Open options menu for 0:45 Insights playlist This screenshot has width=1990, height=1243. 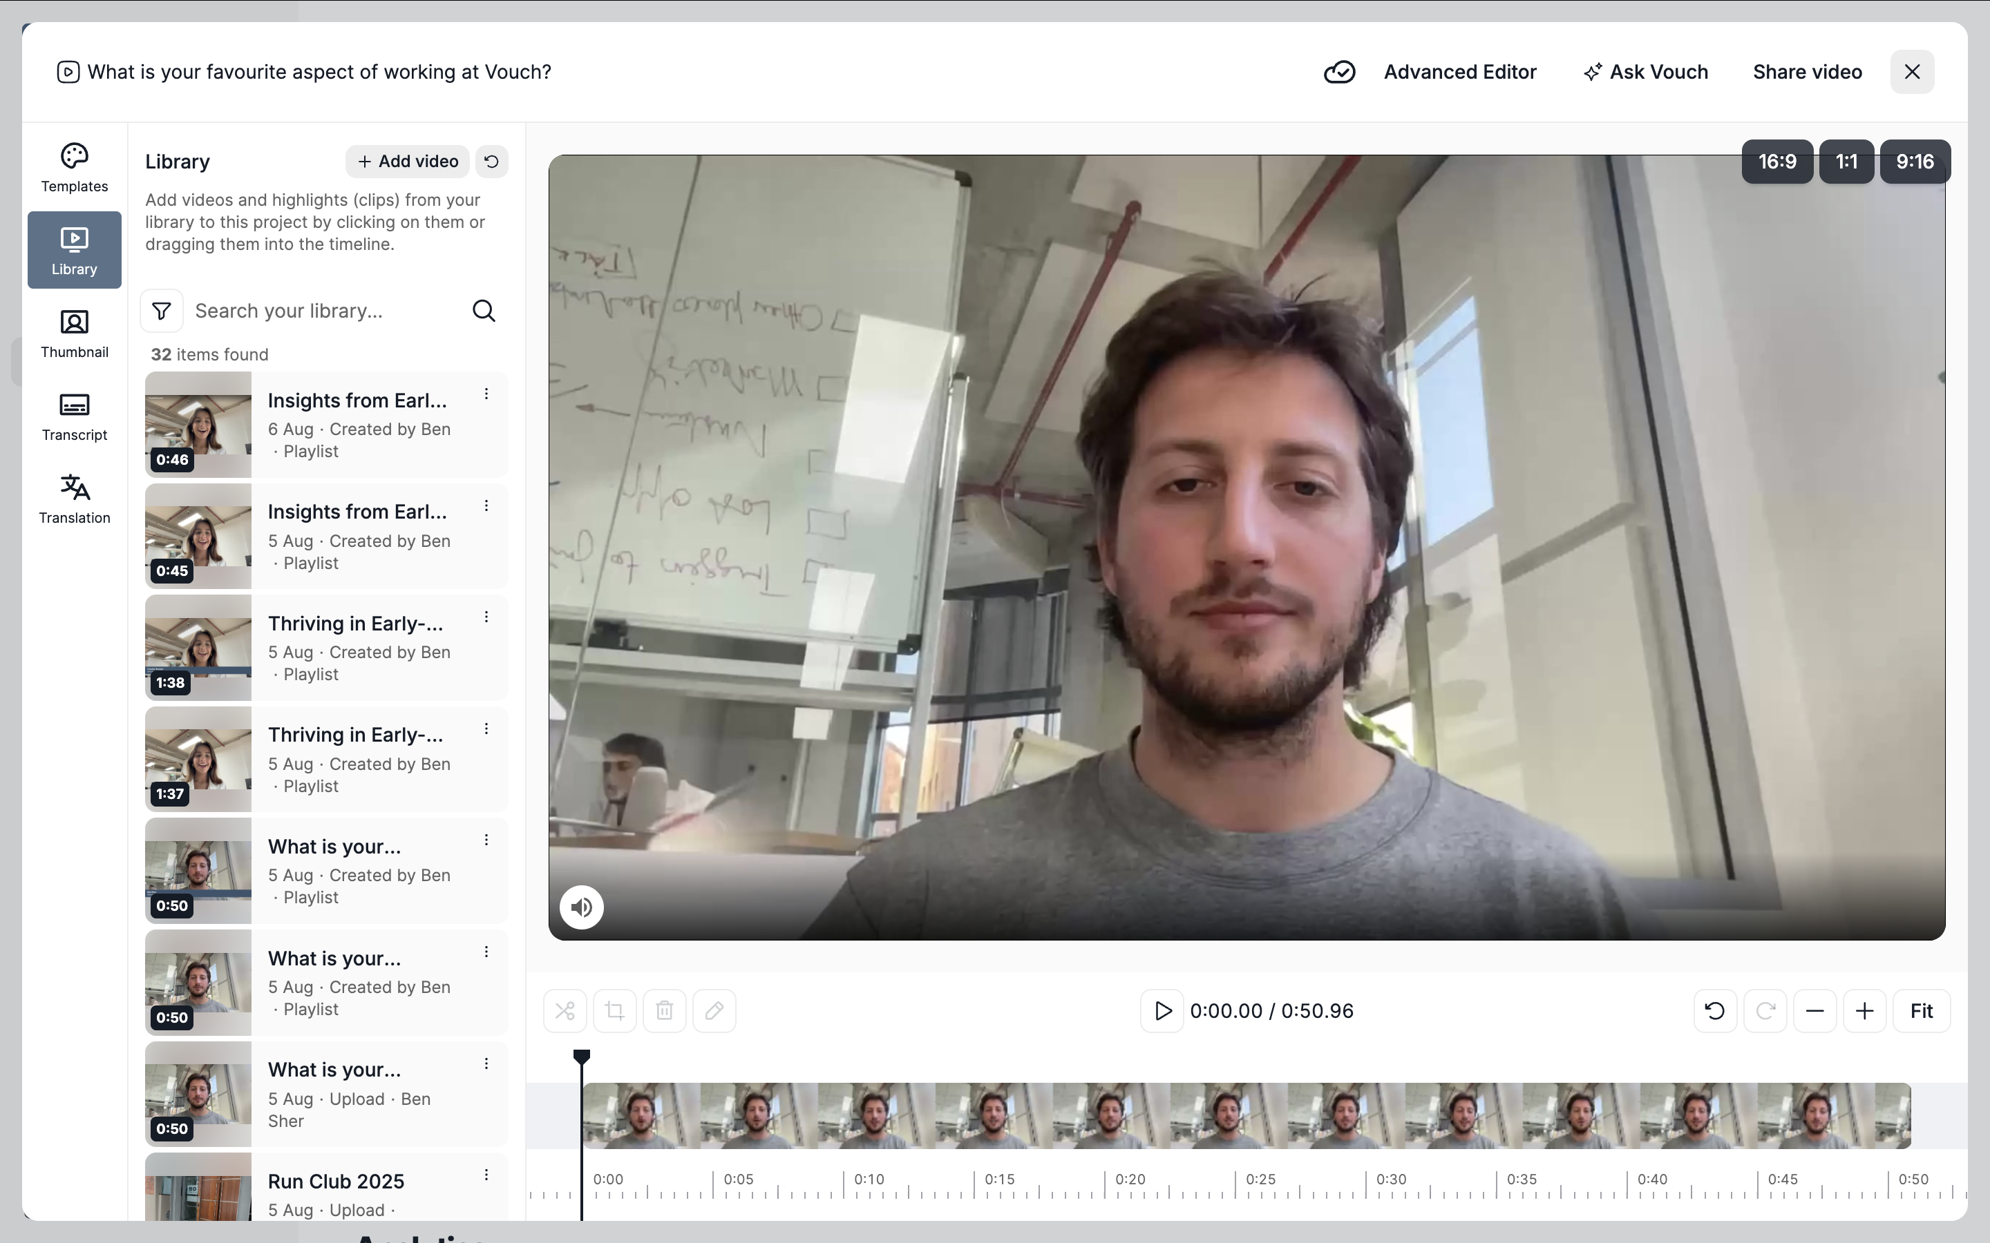487,505
